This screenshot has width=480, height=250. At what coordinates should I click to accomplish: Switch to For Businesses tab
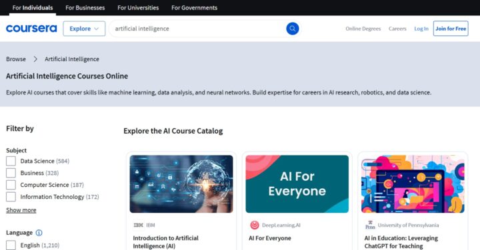[x=85, y=7]
